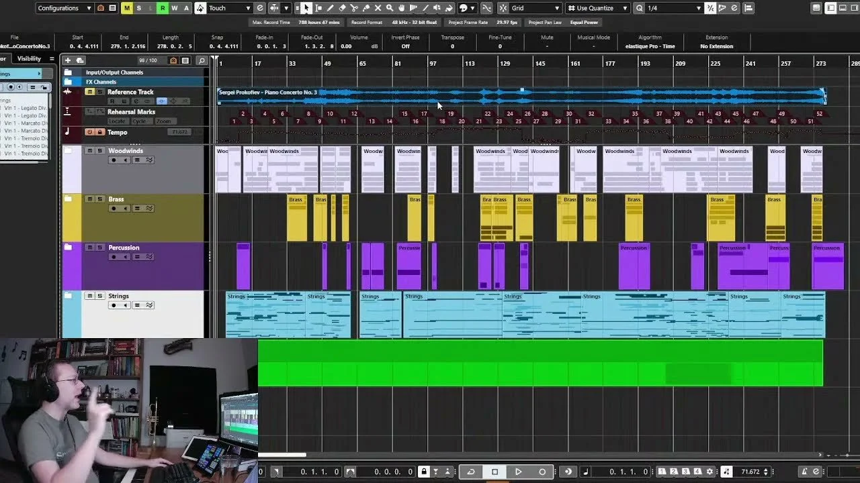Viewport: 860px width, 483px height.
Task: Record-enable the Reference Track
Action: point(112,101)
